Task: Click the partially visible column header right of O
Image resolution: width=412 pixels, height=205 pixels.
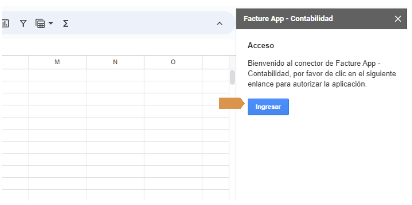Action: click(215, 62)
